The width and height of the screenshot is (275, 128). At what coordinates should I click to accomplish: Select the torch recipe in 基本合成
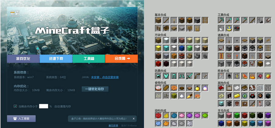click(x=174, y=20)
